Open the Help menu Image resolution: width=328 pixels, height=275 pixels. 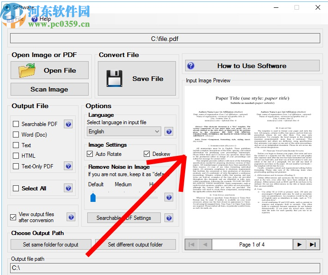42,19
